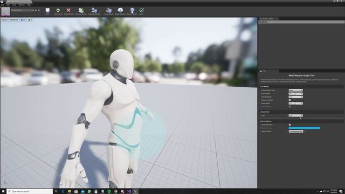Screen dimensions: 345x194
Task: Open the File menu
Action: coord(2,5)
